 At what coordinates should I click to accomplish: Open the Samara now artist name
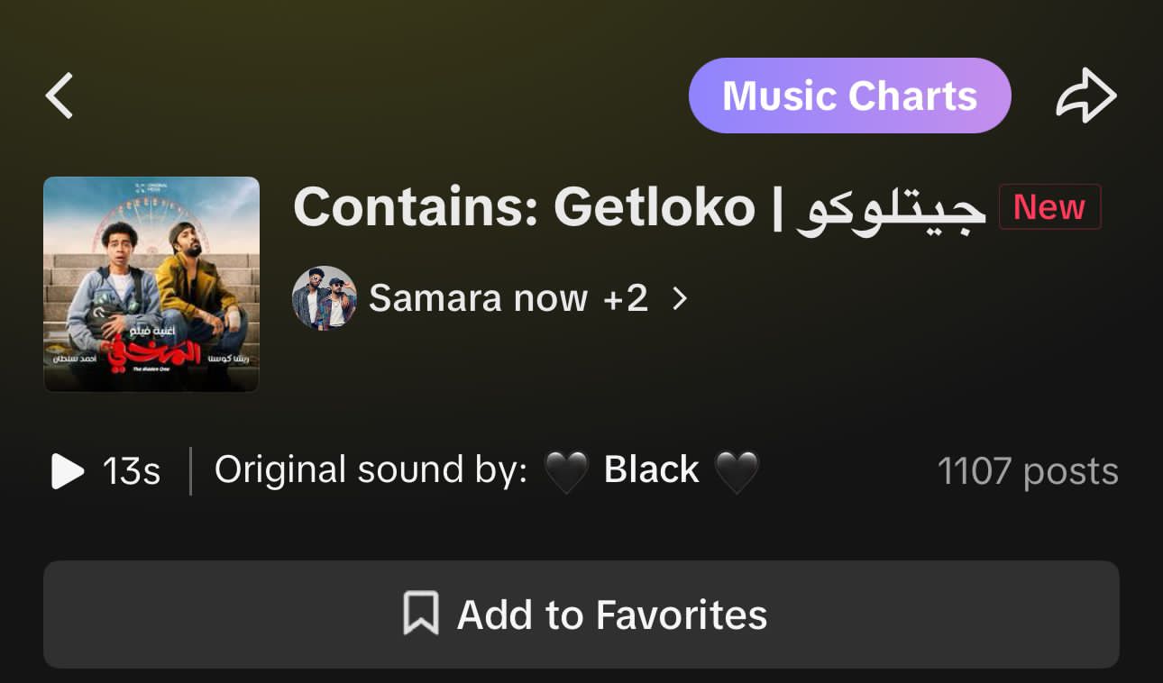[x=478, y=298]
